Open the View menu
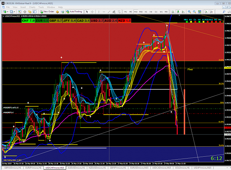 tap(15, 7)
